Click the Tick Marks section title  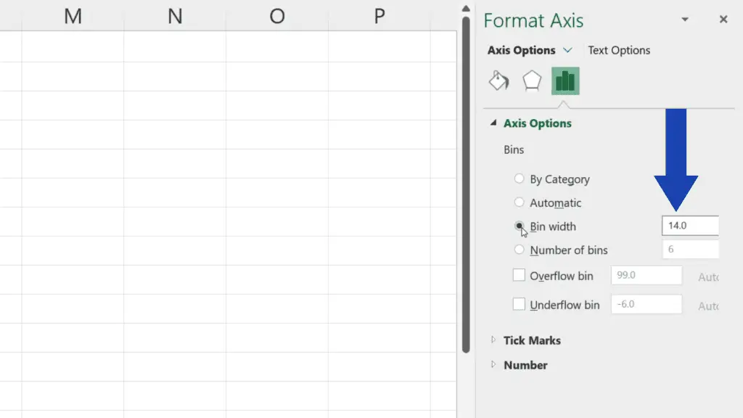tap(532, 340)
